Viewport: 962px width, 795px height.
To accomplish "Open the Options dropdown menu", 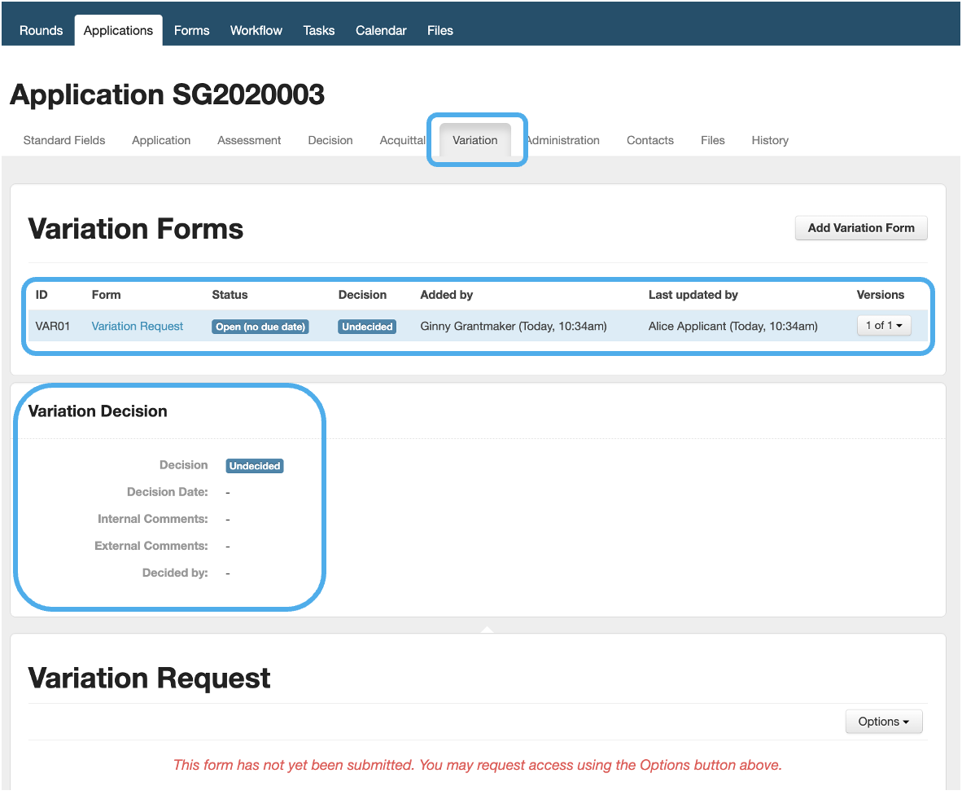I will [x=883, y=722].
